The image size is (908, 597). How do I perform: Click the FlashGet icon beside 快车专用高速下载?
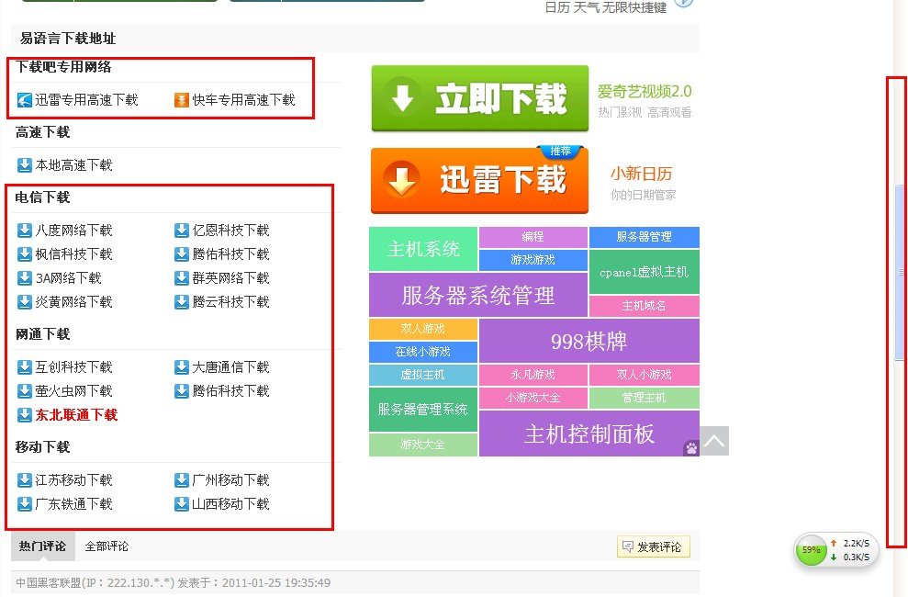pyautogui.click(x=179, y=99)
